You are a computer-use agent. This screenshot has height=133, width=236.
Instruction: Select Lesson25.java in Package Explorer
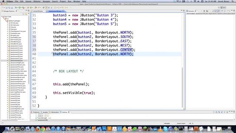(x=15, y=98)
